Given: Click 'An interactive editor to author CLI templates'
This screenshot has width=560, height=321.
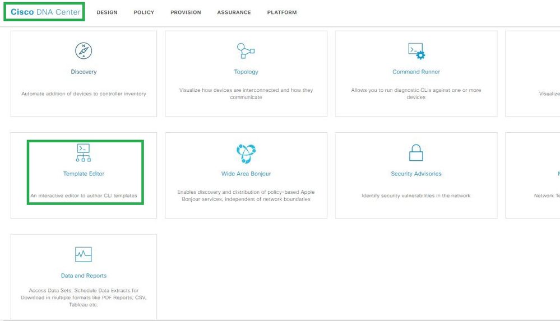Looking at the screenshot, I should coord(84,196).
